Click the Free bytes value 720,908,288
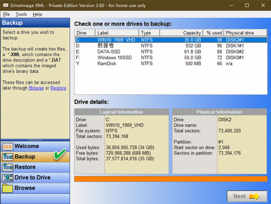271x204 pixels. click(128, 153)
